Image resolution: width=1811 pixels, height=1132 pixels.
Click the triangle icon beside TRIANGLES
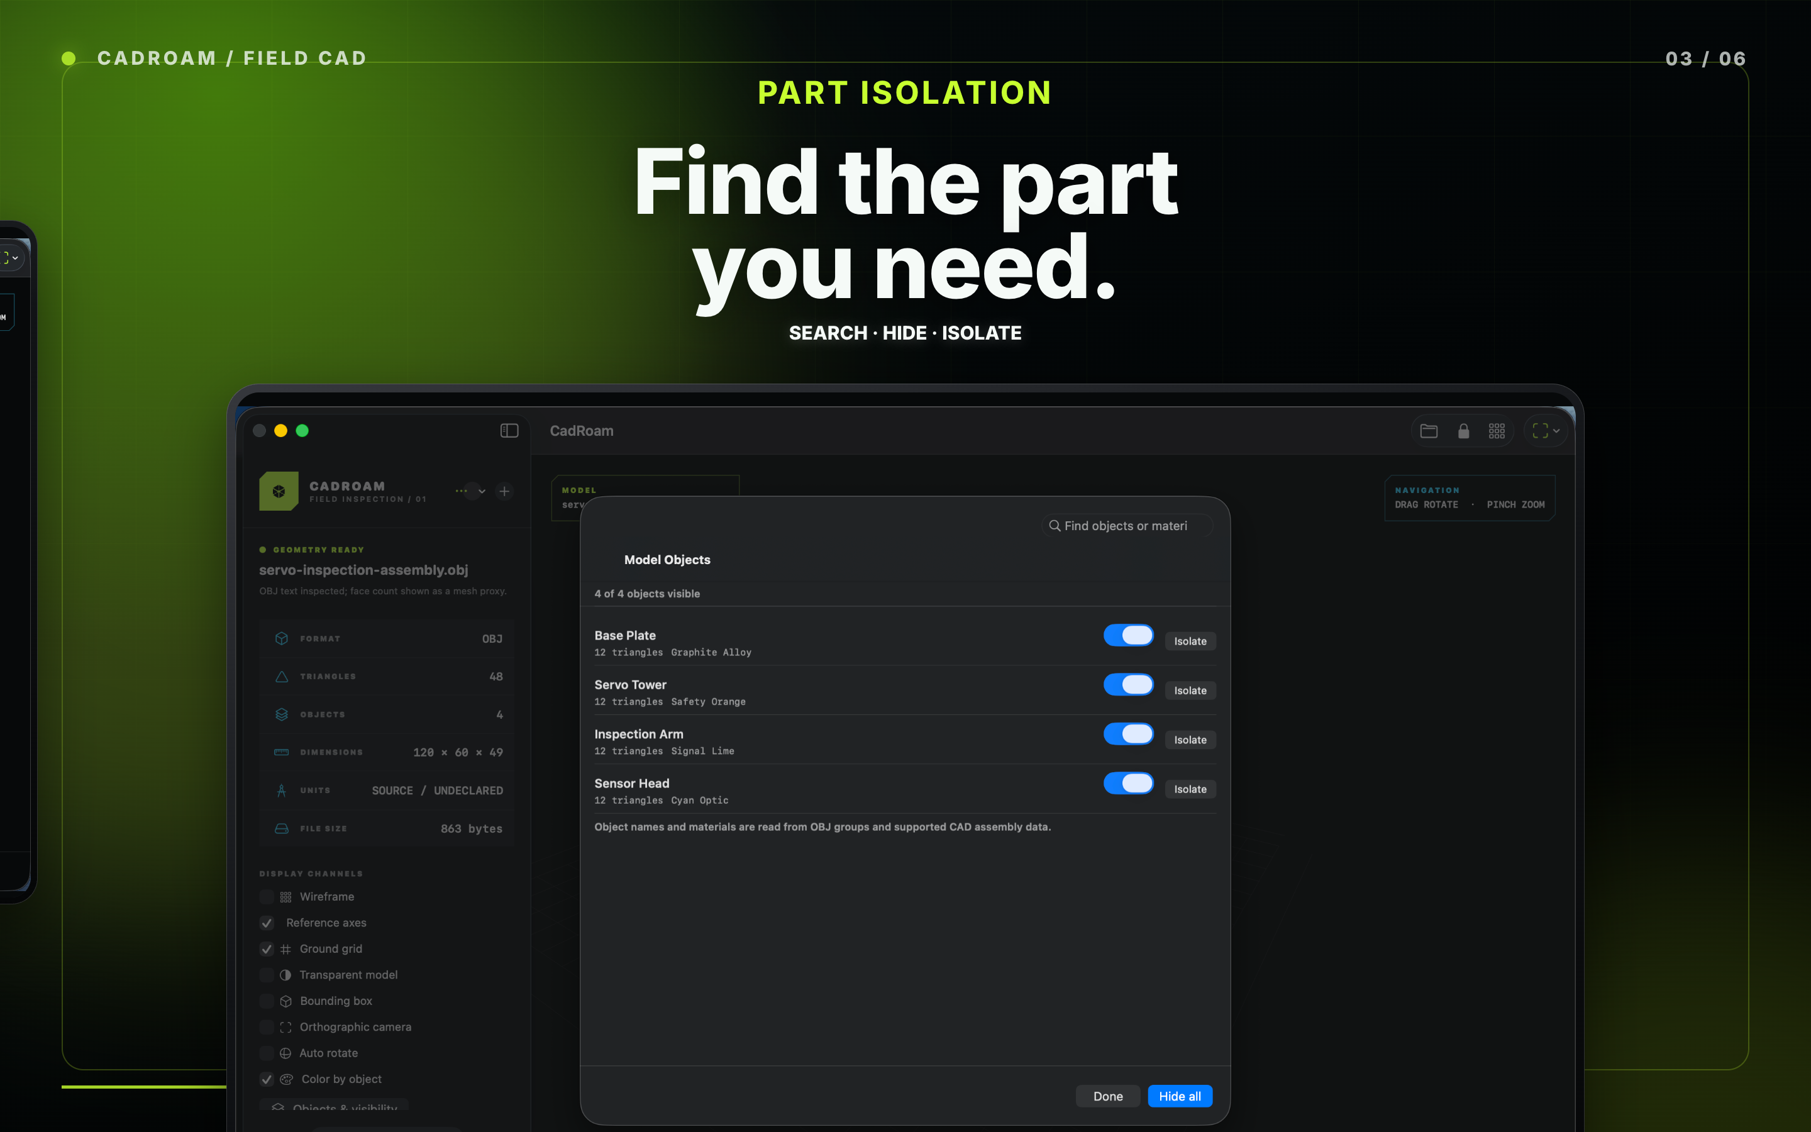281,677
